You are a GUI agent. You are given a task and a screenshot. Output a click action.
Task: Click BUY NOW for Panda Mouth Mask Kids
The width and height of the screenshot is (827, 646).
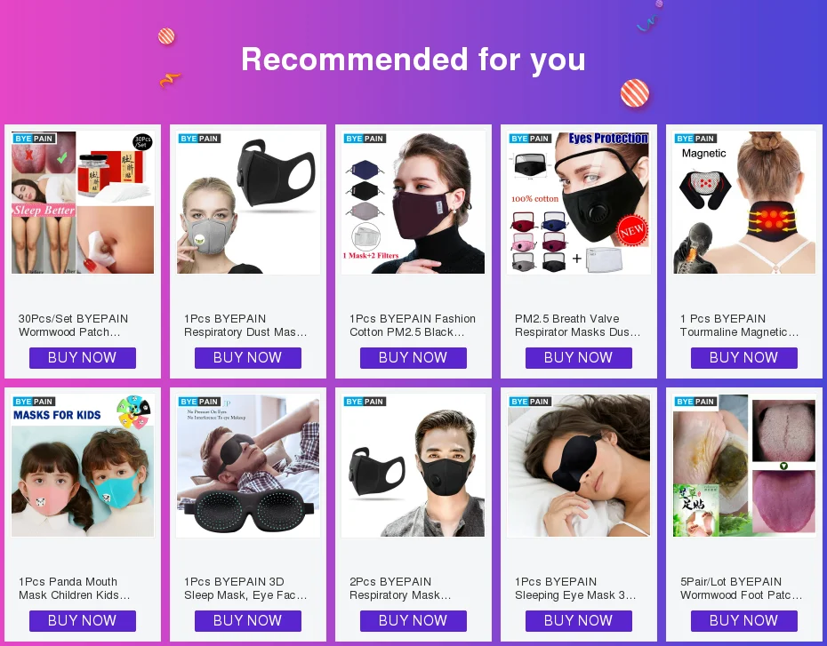click(x=83, y=621)
